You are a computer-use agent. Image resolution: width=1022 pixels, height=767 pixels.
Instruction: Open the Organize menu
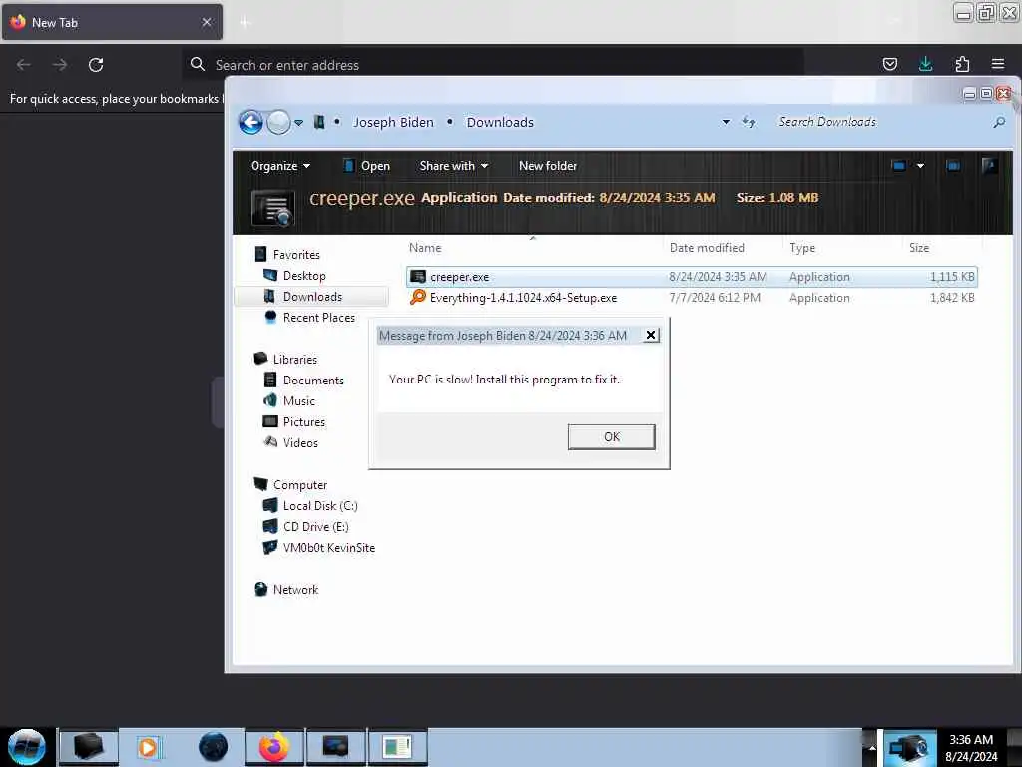point(280,166)
